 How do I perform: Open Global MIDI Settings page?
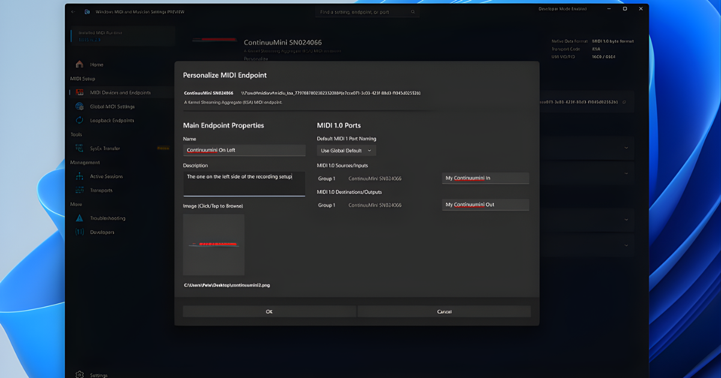(112, 106)
